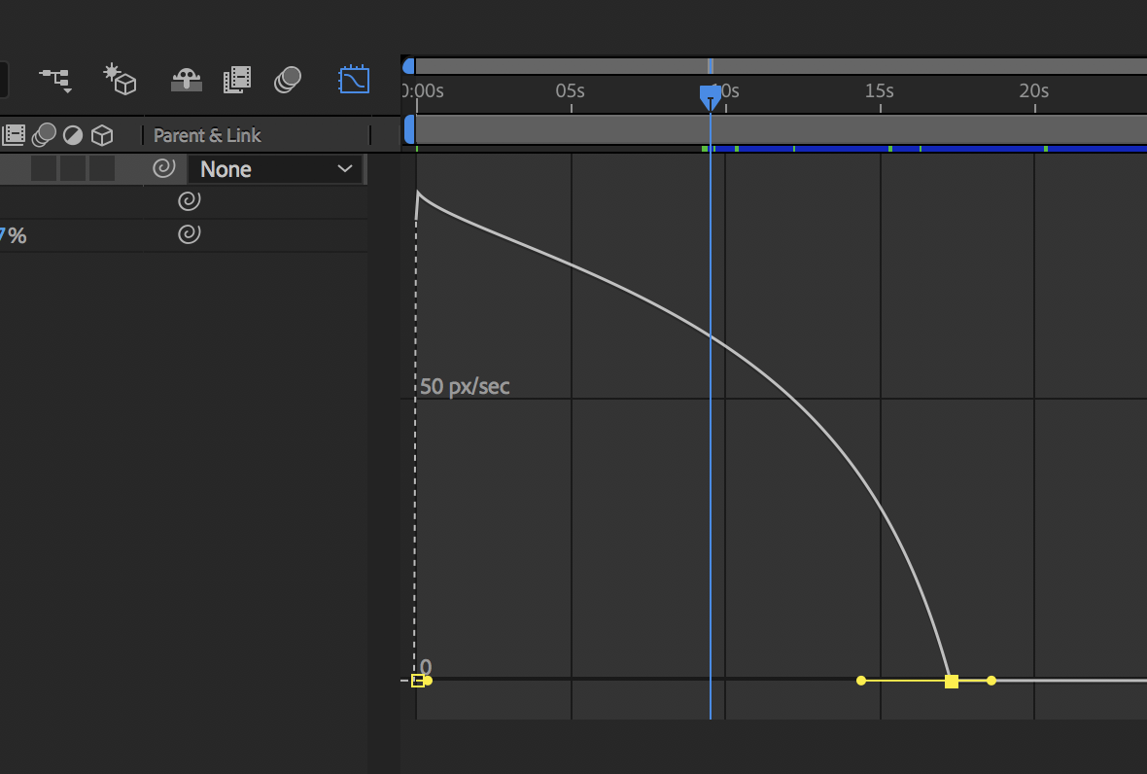Click the current time indicator playhead

[x=711, y=96]
